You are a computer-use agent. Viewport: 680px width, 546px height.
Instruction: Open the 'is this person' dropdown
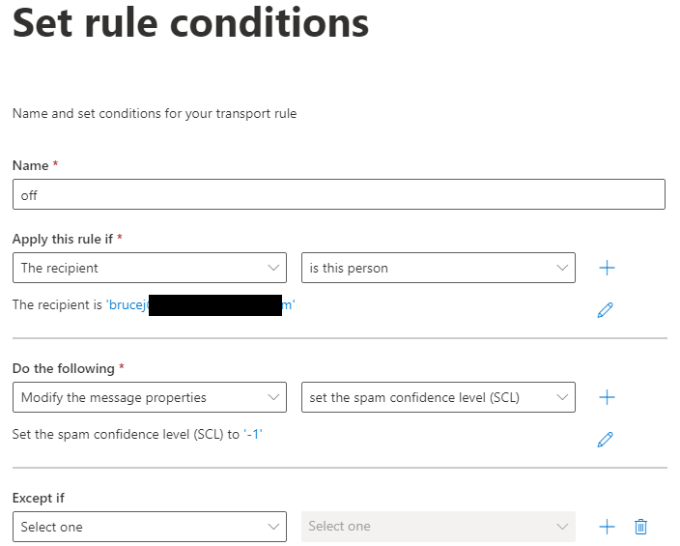click(439, 268)
